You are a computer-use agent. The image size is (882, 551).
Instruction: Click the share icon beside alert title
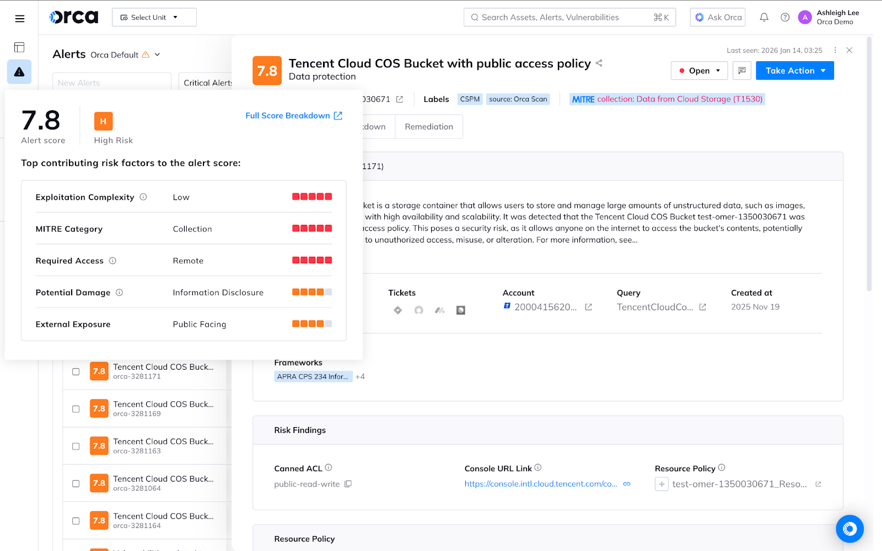599,63
